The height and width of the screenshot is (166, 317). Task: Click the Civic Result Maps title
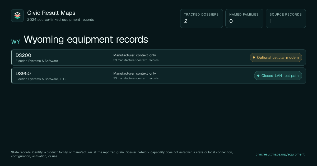click(51, 13)
